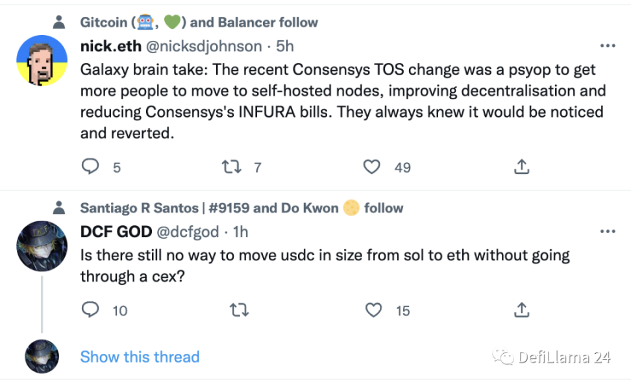Click Show this thread link
Viewport: 631px width, 383px height.
[x=140, y=356]
